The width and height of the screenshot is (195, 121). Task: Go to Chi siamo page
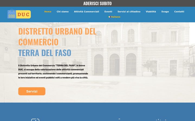pos(63,12)
